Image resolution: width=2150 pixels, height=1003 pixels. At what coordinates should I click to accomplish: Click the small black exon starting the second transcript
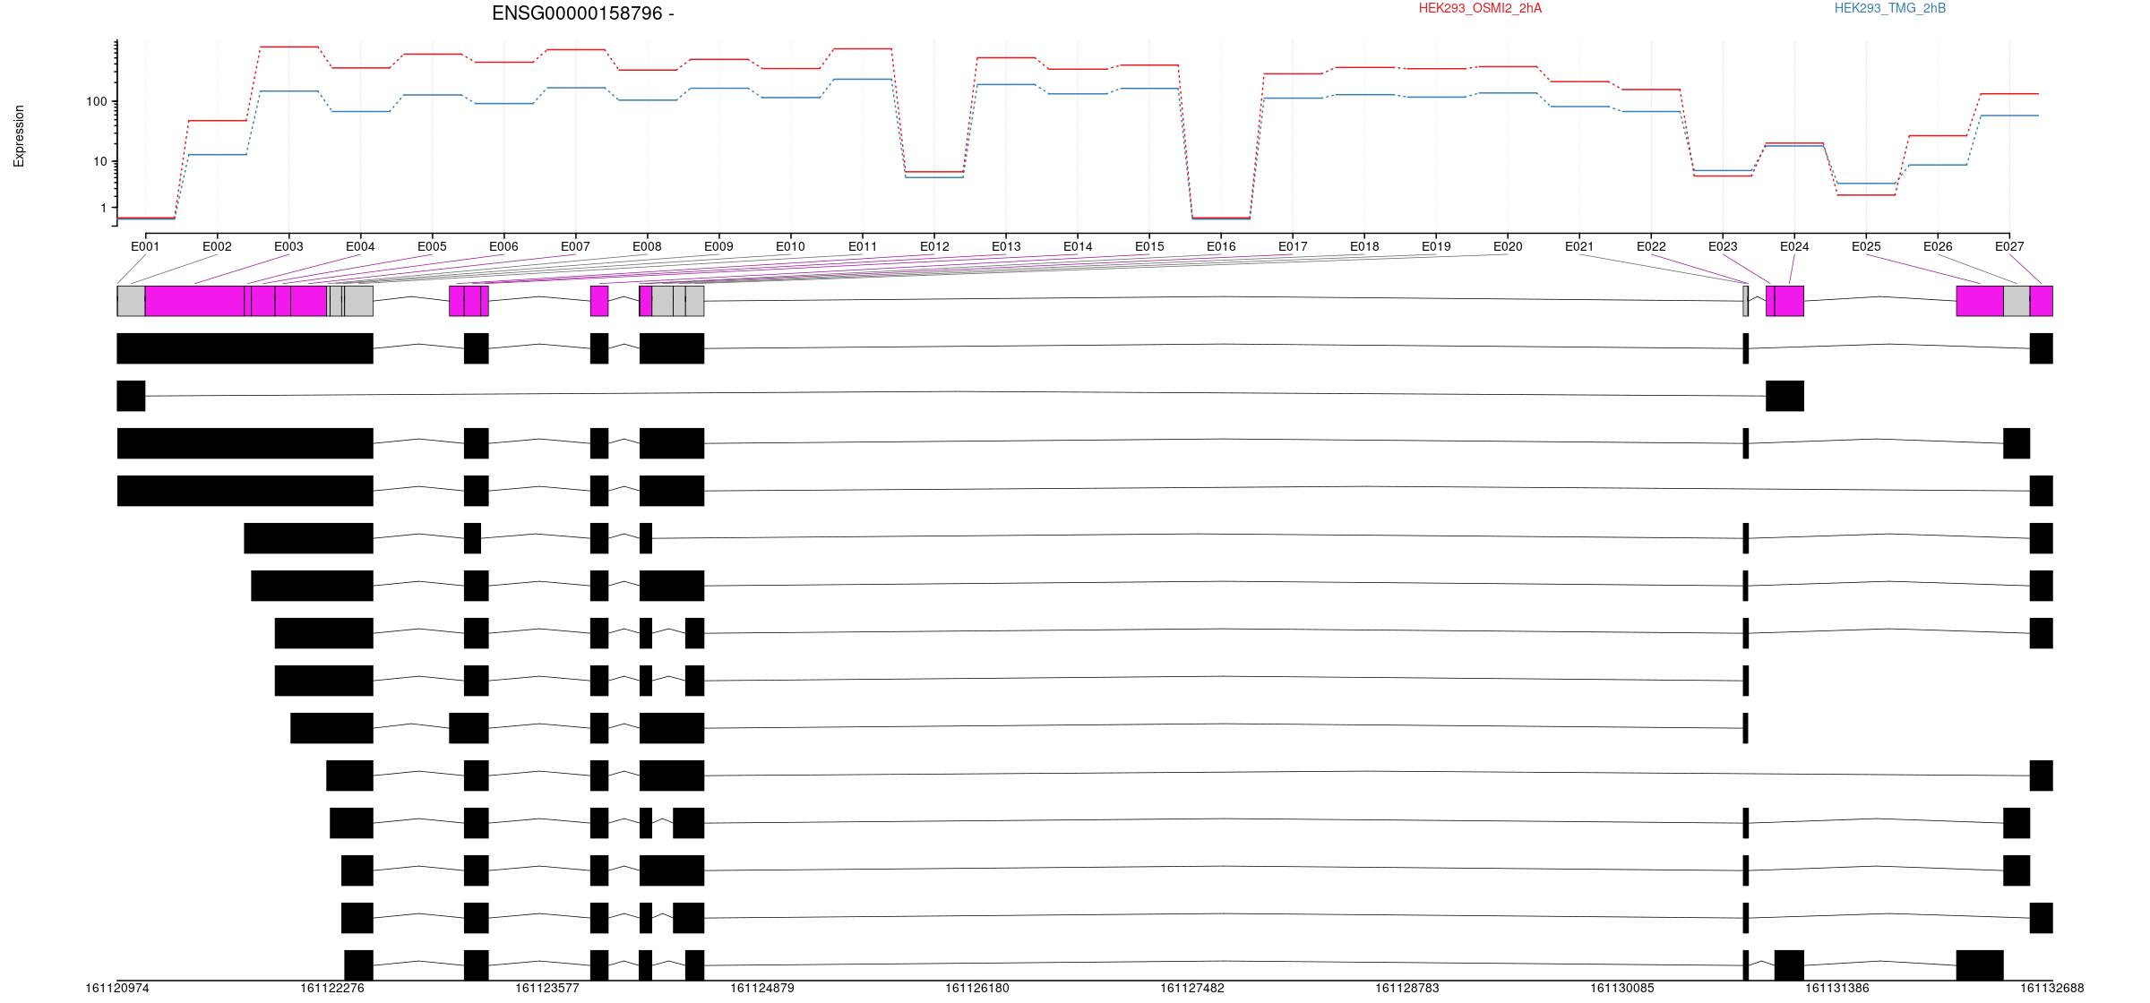click(131, 396)
